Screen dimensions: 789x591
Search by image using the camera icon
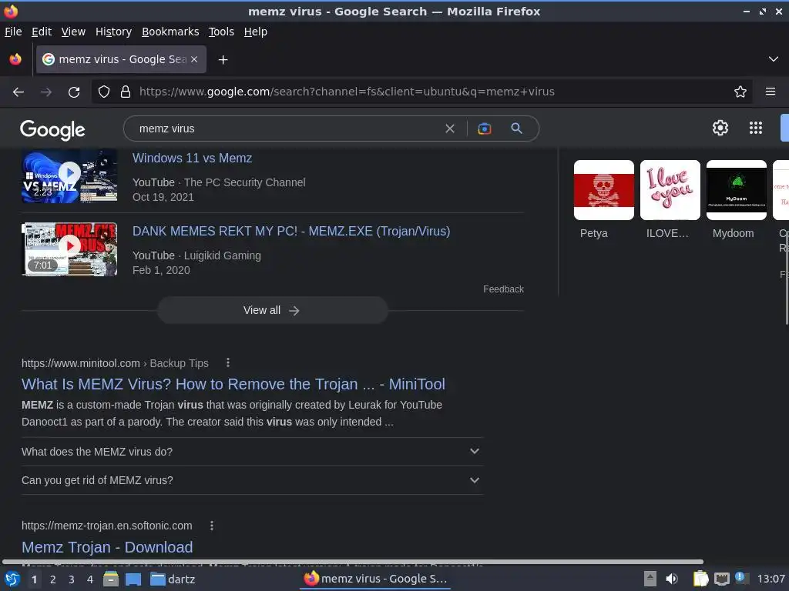pos(484,129)
